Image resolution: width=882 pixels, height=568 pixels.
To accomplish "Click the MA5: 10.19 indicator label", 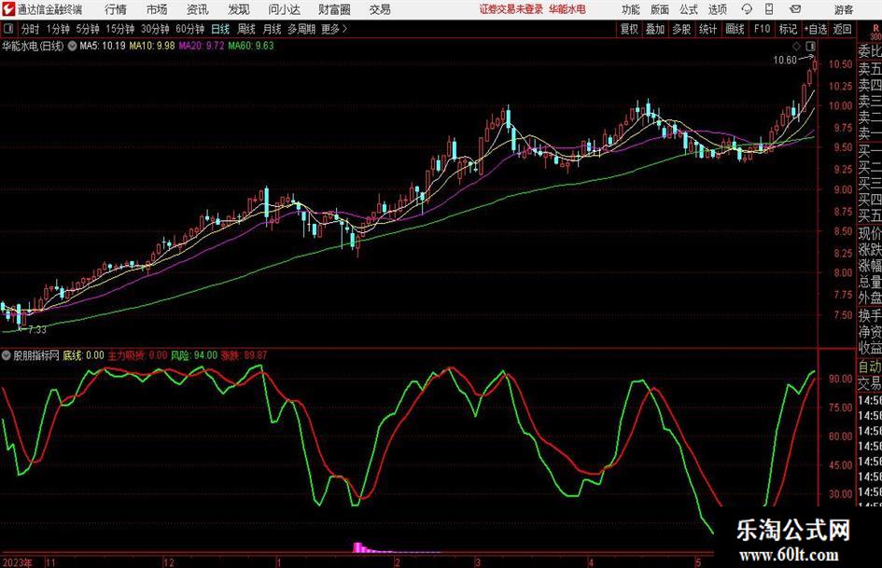I will click(103, 46).
